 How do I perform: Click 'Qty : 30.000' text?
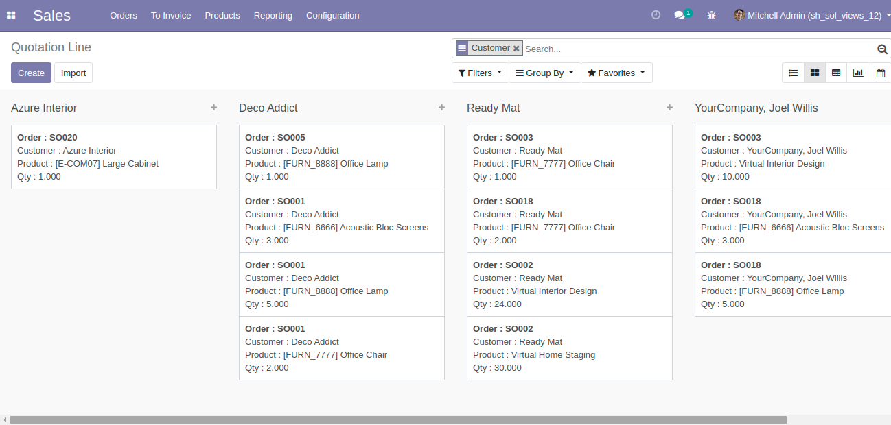(x=497, y=368)
